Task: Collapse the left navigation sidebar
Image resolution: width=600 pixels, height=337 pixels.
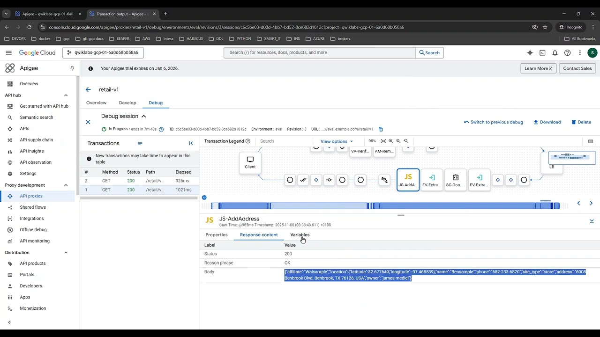Action: point(10,322)
